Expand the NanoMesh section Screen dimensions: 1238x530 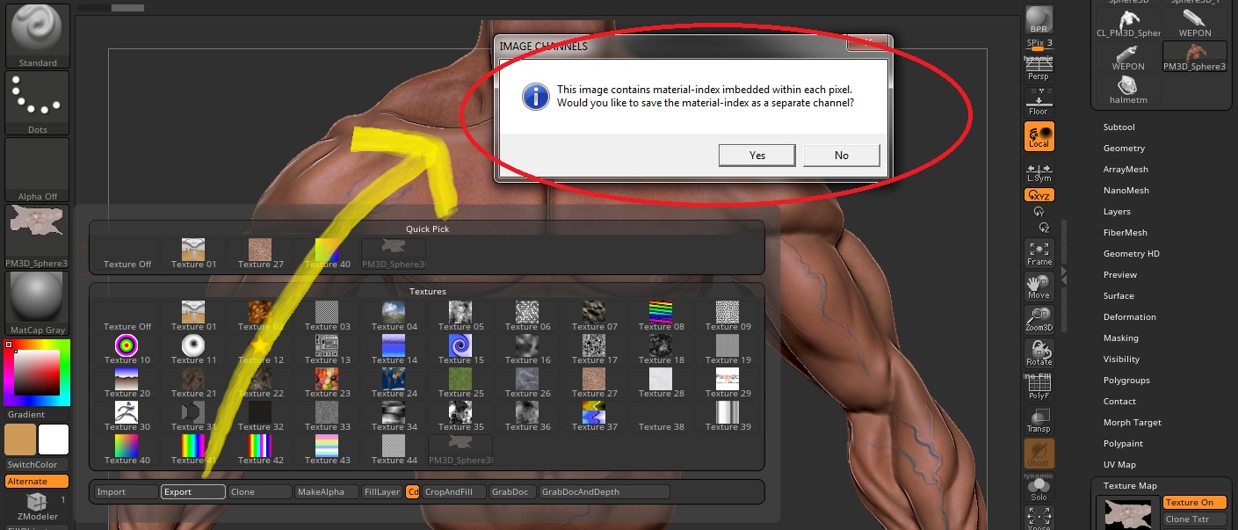click(x=1126, y=191)
